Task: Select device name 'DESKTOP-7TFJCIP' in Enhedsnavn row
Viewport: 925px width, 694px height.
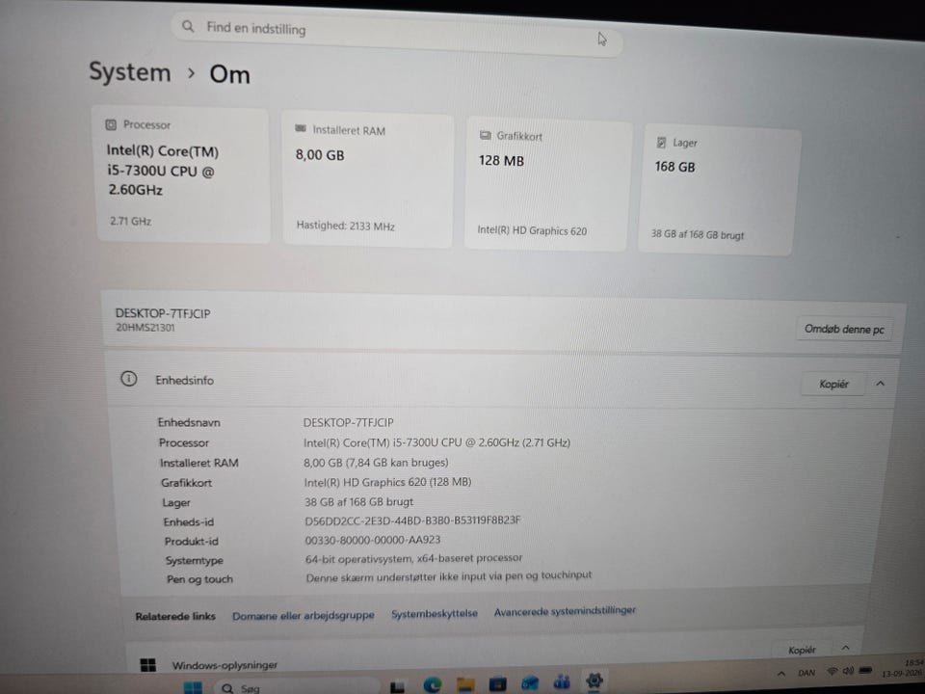Action: point(348,422)
